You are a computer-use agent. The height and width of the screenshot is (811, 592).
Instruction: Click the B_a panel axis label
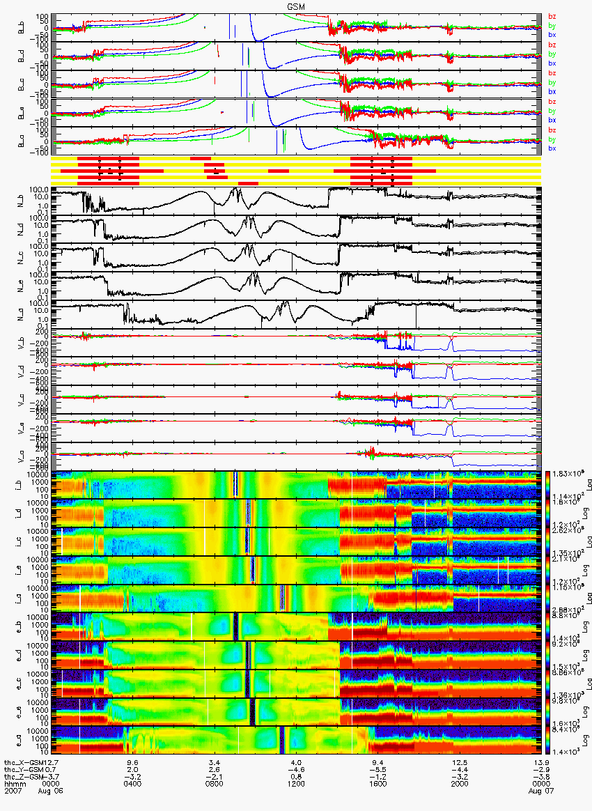[22, 141]
